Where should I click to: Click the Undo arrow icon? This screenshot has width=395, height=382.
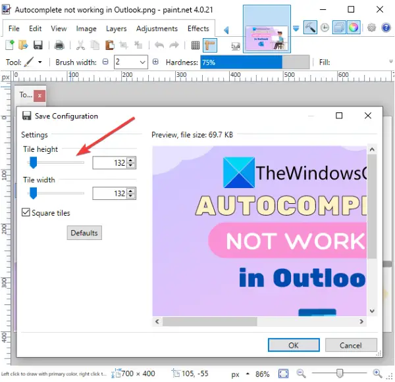[159, 45]
